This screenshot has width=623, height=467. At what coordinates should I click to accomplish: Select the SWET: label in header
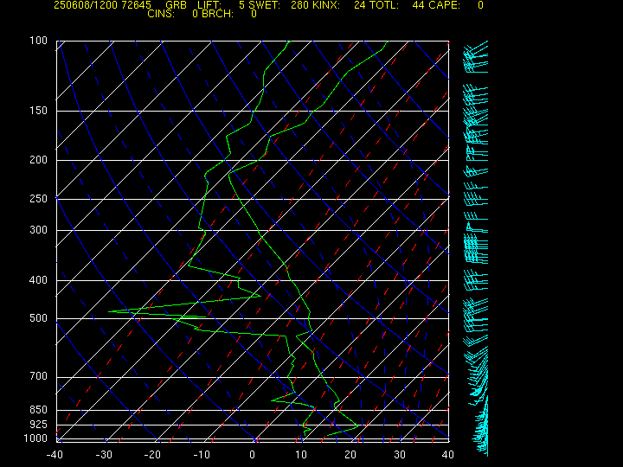[265, 5]
